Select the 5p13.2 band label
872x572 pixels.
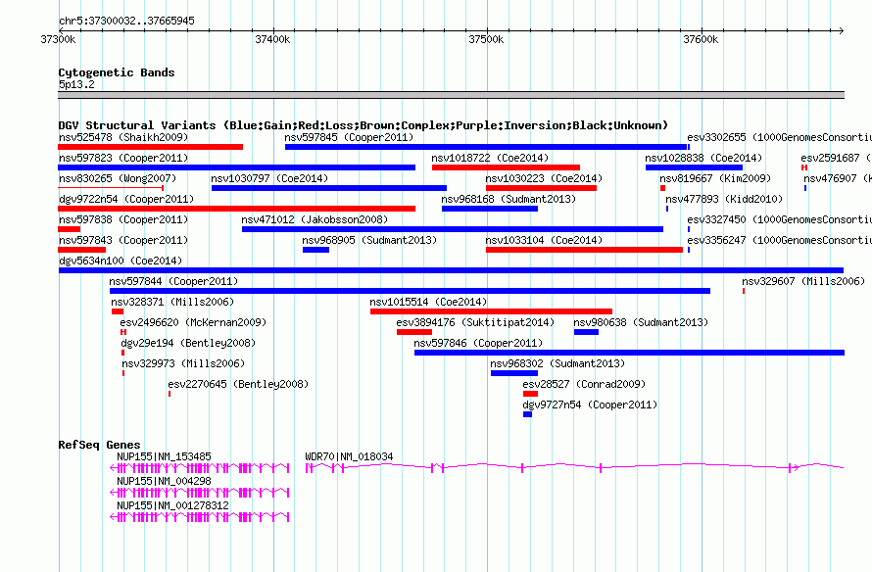(76, 84)
